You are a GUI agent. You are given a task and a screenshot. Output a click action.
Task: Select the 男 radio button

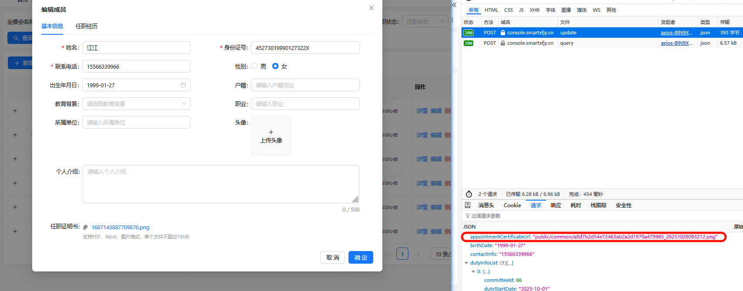(x=254, y=66)
